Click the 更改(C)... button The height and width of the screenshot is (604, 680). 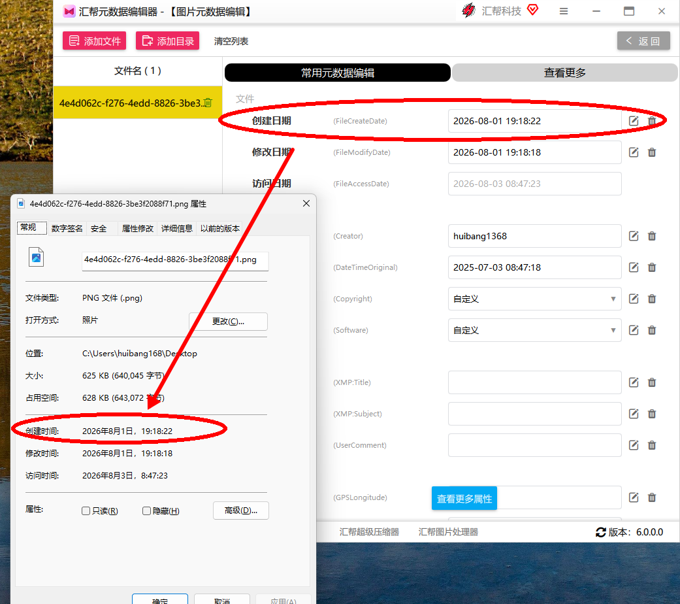[228, 322]
